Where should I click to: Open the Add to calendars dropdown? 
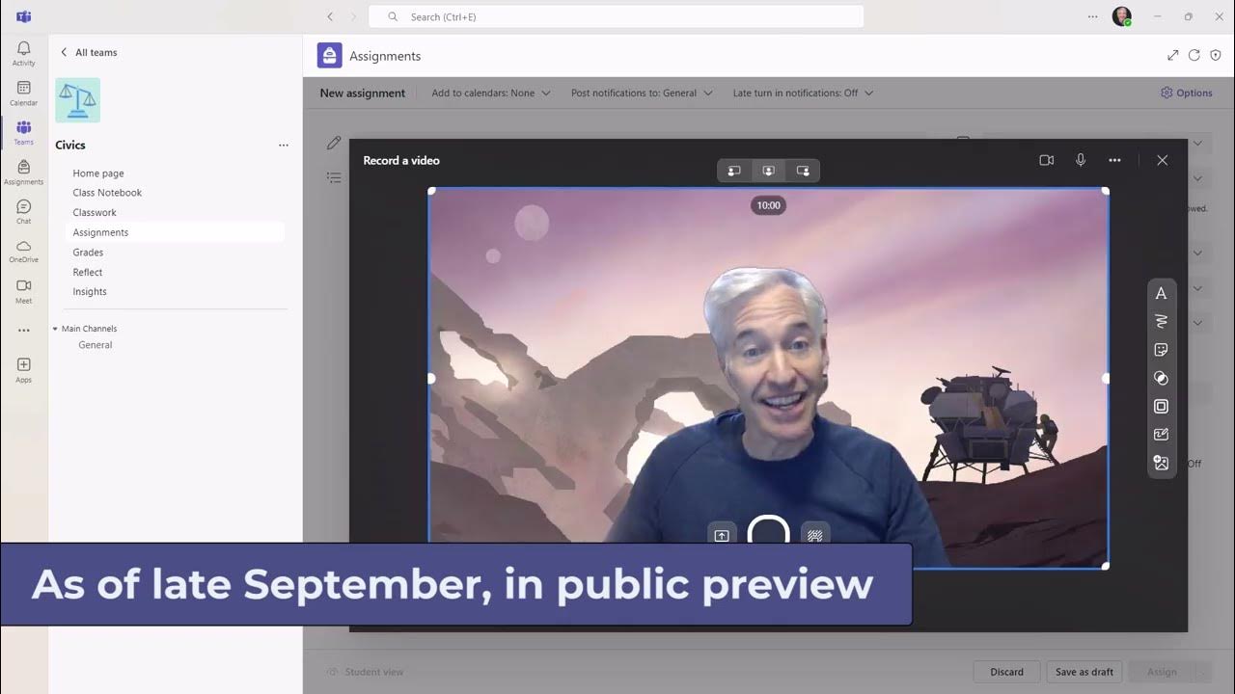point(491,93)
